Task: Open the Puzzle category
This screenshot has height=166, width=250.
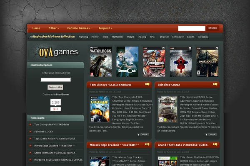Action: [x=130, y=37]
